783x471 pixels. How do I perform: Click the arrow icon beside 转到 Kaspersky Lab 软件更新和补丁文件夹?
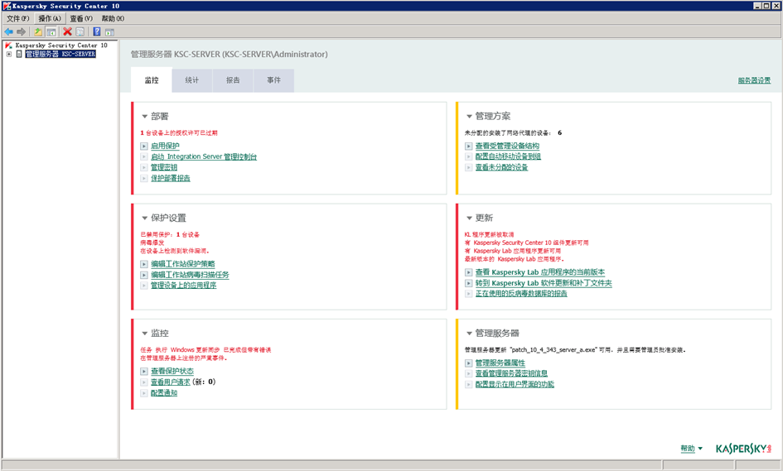click(x=468, y=283)
